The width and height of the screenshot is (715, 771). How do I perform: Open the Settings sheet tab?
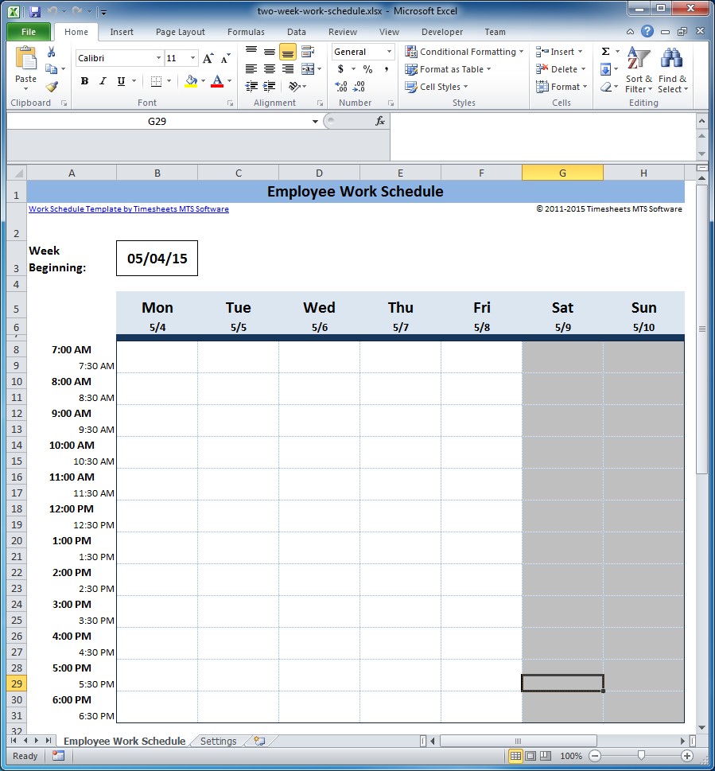tap(217, 741)
